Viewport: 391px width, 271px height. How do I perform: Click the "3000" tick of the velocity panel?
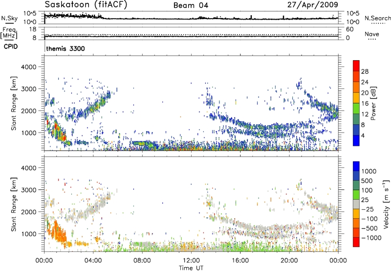(x=28, y=190)
